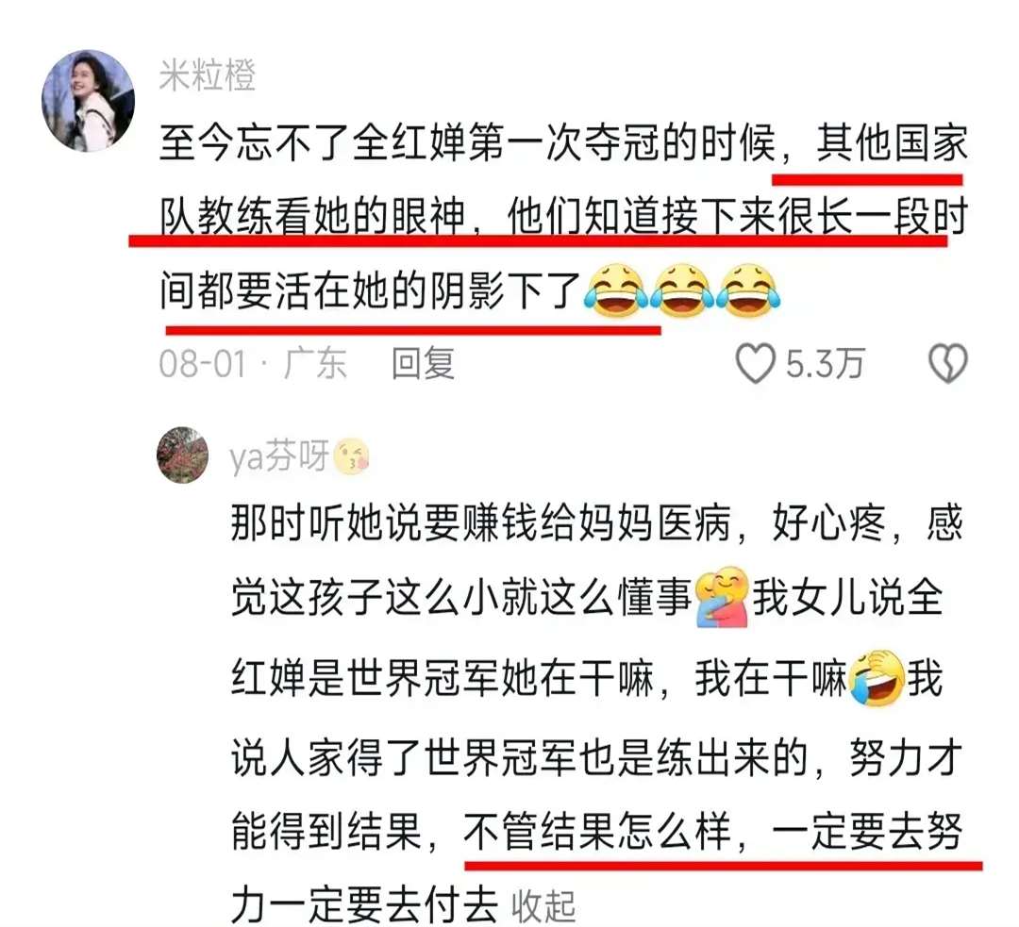1019x927 pixels.
Task: Reply to 米粒橙 via 回复
Action: pyautogui.click(x=423, y=364)
